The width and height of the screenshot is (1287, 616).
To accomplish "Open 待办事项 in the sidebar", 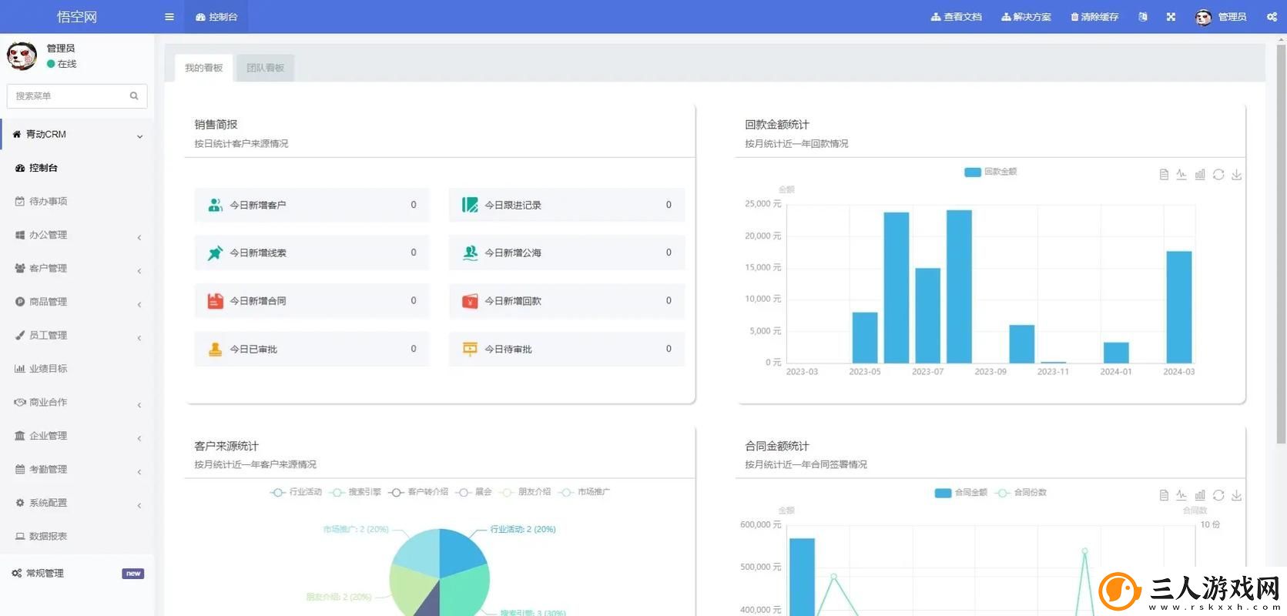I will pos(77,202).
